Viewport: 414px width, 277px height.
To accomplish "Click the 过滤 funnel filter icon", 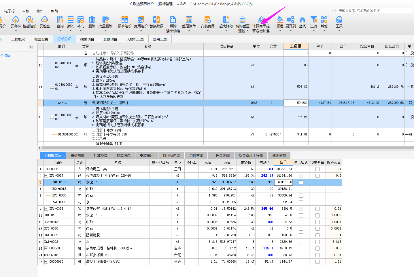I will [x=314, y=20].
